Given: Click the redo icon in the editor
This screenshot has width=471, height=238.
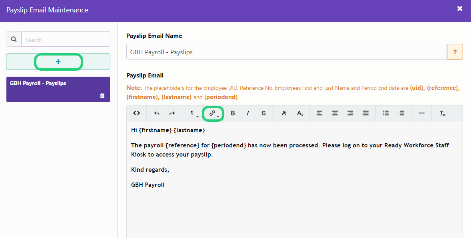Looking at the screenshot, I should tap(172, 113).
